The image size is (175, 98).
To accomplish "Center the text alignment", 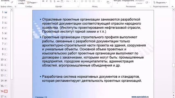I will point(86,1).
